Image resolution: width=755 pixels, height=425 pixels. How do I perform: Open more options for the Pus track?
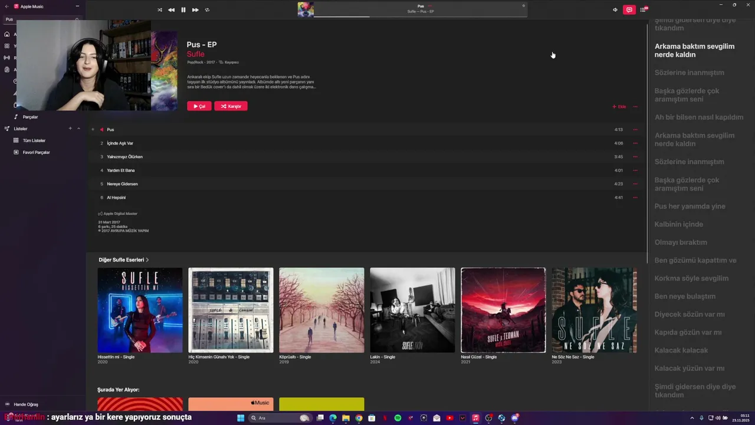point(635,130)
